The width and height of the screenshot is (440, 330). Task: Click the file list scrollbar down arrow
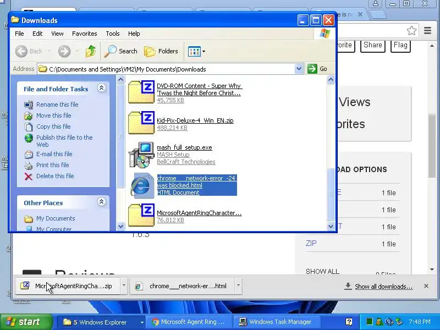(x=331, y=226)
